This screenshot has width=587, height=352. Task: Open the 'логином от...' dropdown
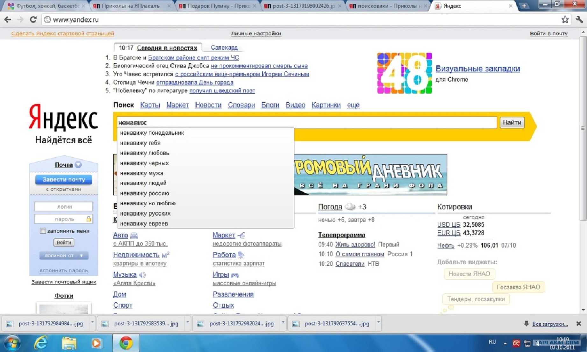pos(64,255)
